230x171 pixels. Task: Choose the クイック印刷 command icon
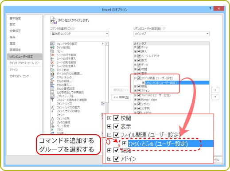click(x=52, y=47)
